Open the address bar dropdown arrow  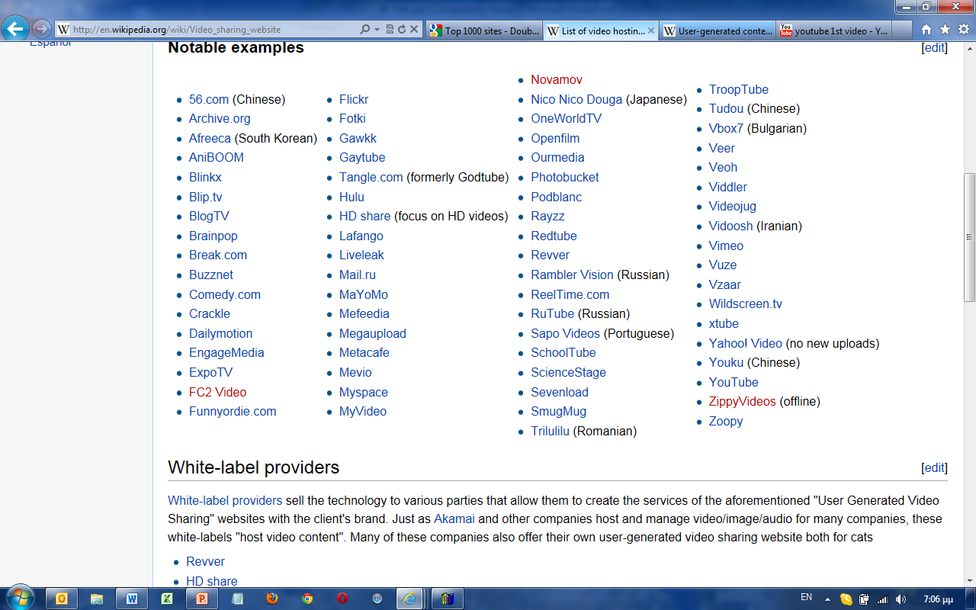(x=377, y=30)
